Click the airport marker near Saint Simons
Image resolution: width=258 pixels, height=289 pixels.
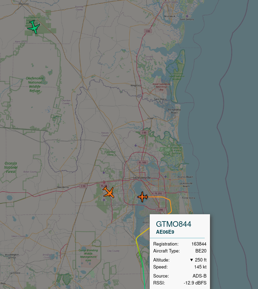tap(187, 16)
